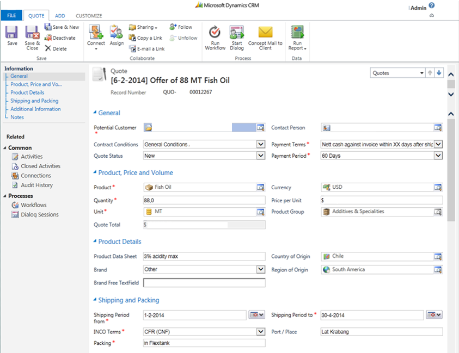The image size is (459, 353).
Task: Open the Help question mark icon
Action: [432, 5]
